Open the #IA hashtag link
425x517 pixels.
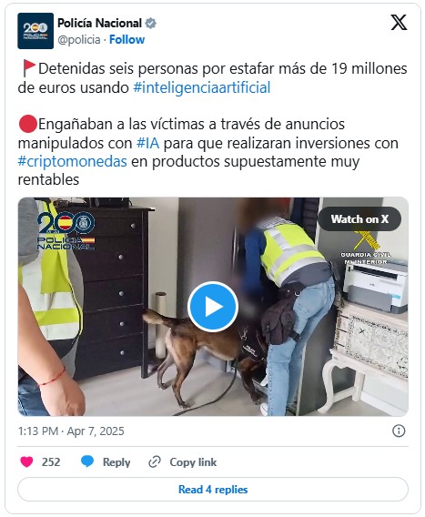(x=148, y=143)
